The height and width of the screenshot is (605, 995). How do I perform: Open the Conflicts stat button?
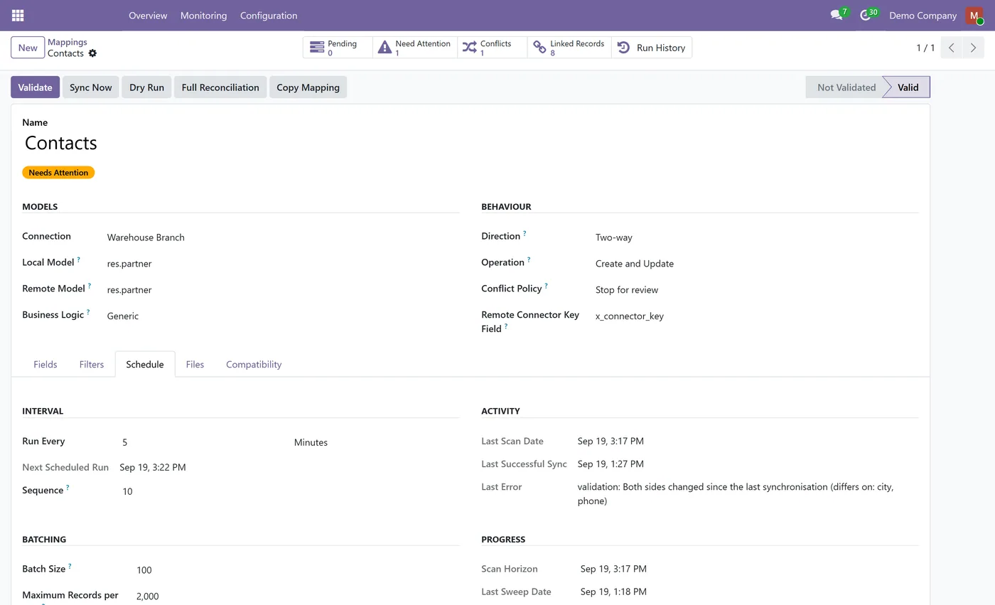[x=493, y=48]
